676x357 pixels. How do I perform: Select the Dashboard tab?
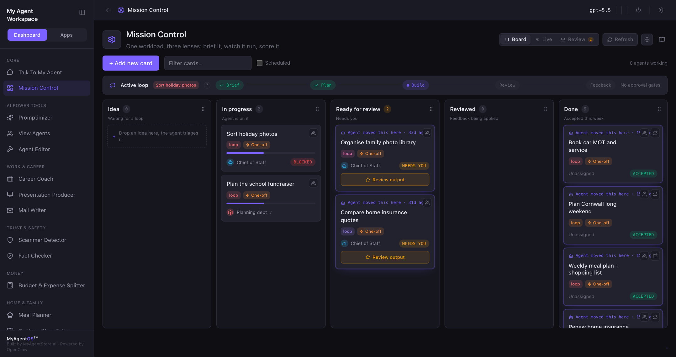(x=27, y=35)
